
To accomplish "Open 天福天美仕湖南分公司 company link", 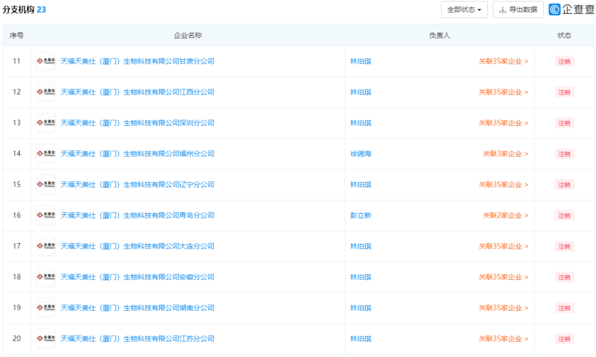I will 137,307.
